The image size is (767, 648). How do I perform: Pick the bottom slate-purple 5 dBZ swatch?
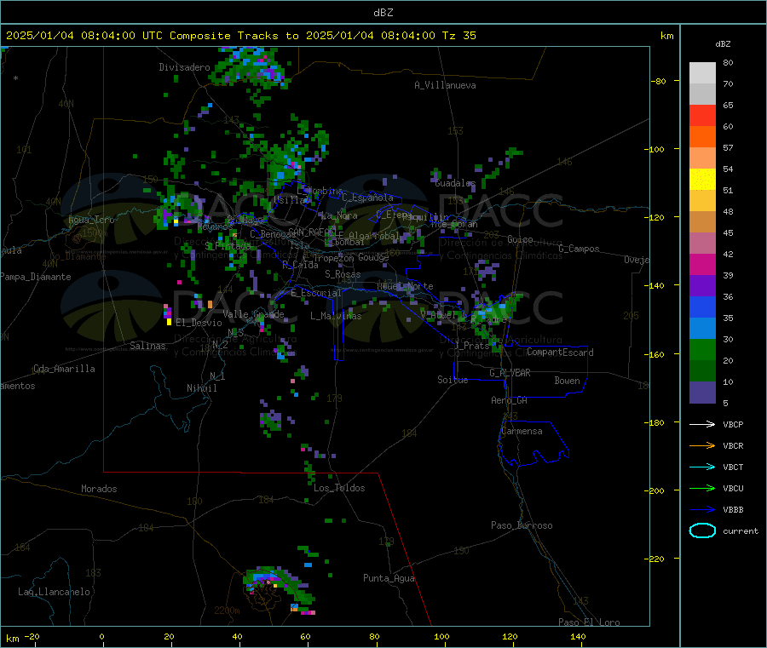point(702,393)
